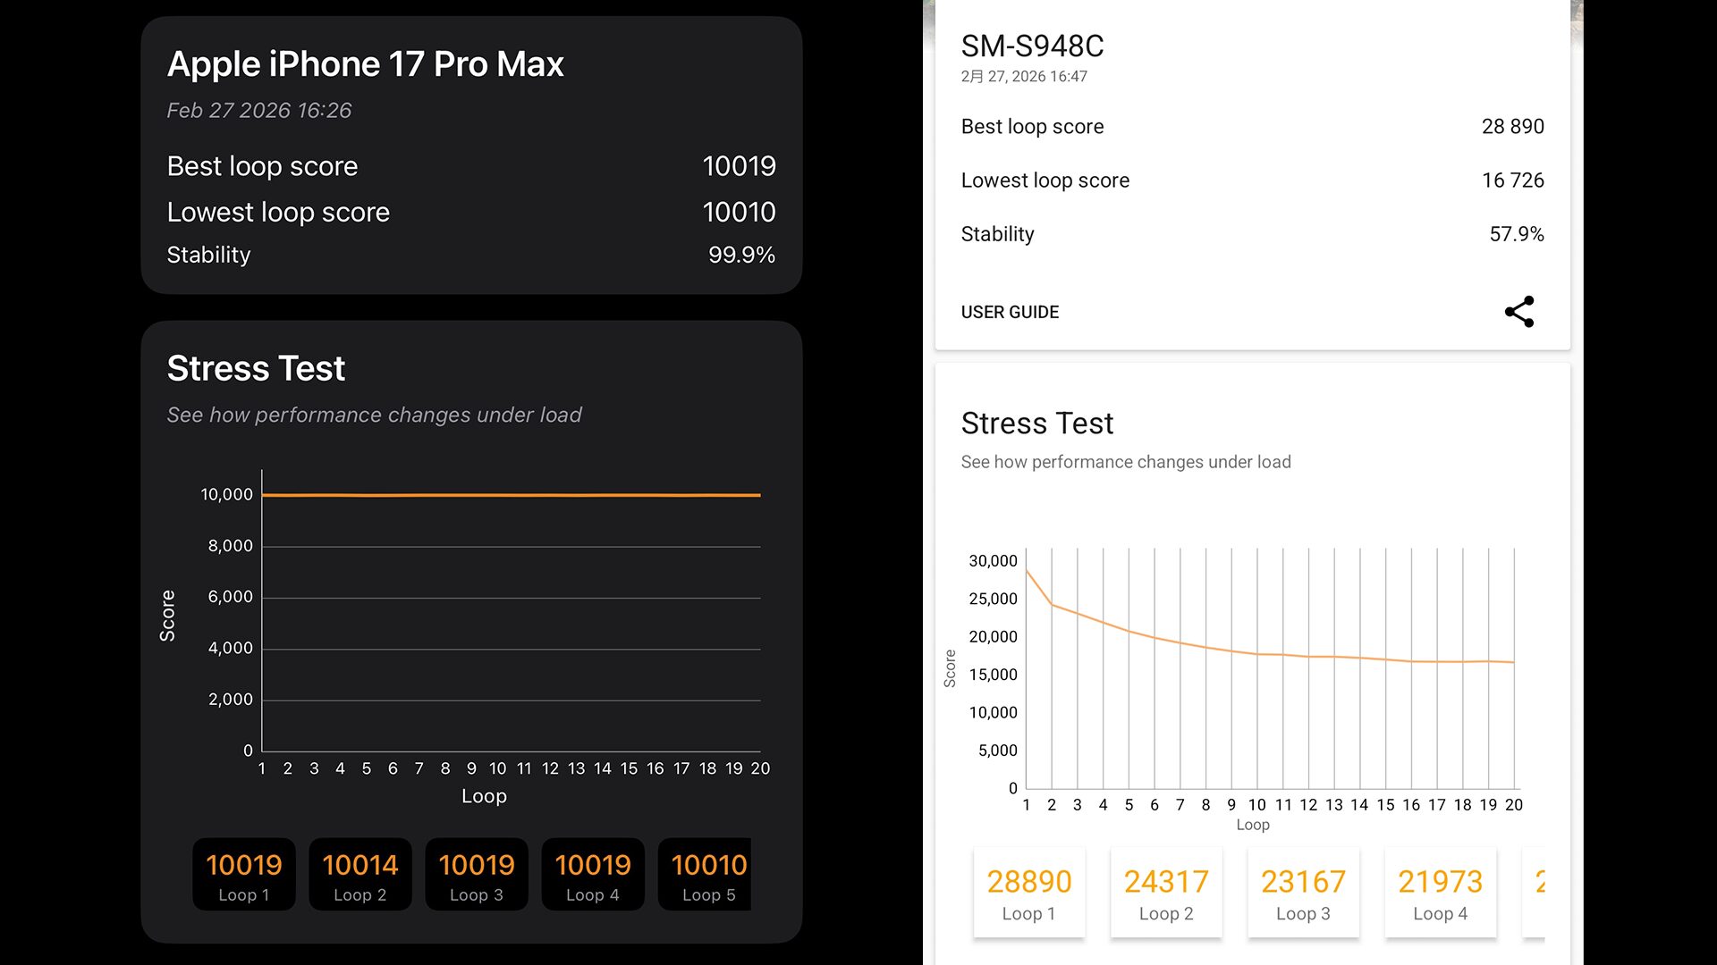1717x965 pixels.
Task: Tap the partially visible Samsung Loop 5 tile
Action: click(1535, 894)
